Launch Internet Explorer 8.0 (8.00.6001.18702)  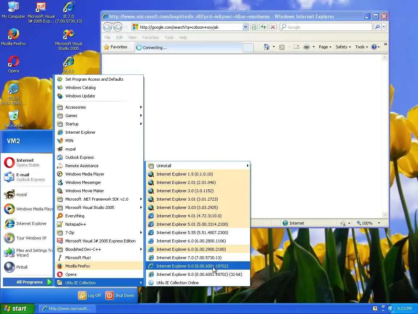[x=198, y=266]
